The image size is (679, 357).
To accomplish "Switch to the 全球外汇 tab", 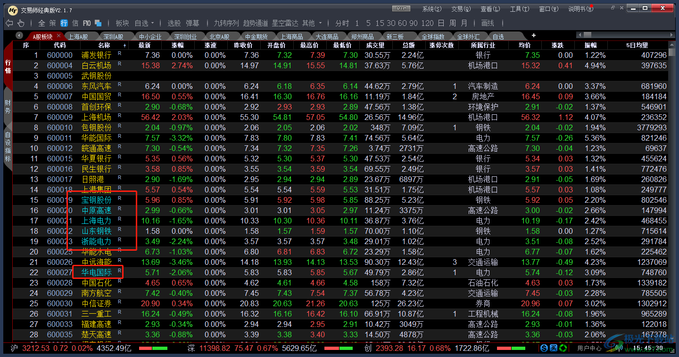I will click(468, 36).
